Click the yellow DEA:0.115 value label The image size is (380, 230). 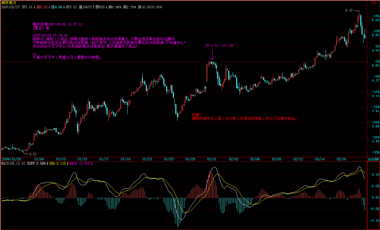coord(58,163)
